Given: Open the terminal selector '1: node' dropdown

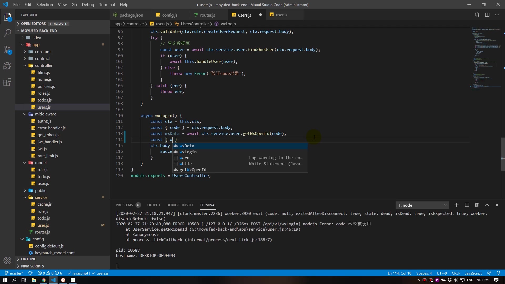Looking at the screenshot, I should pos(422,205).
